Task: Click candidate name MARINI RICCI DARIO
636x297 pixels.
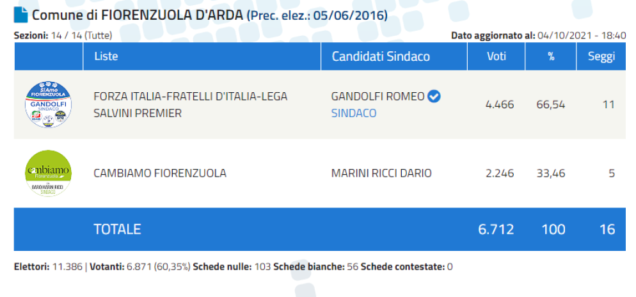Action: coord(381,173)
